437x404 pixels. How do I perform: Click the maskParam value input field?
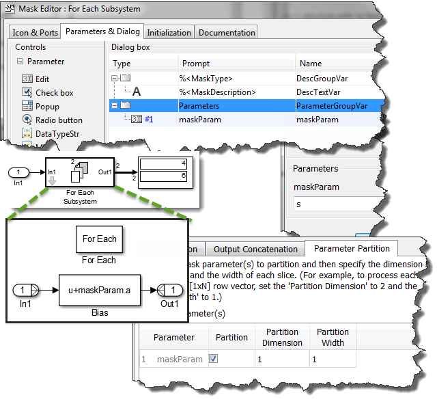click(335, 204)
